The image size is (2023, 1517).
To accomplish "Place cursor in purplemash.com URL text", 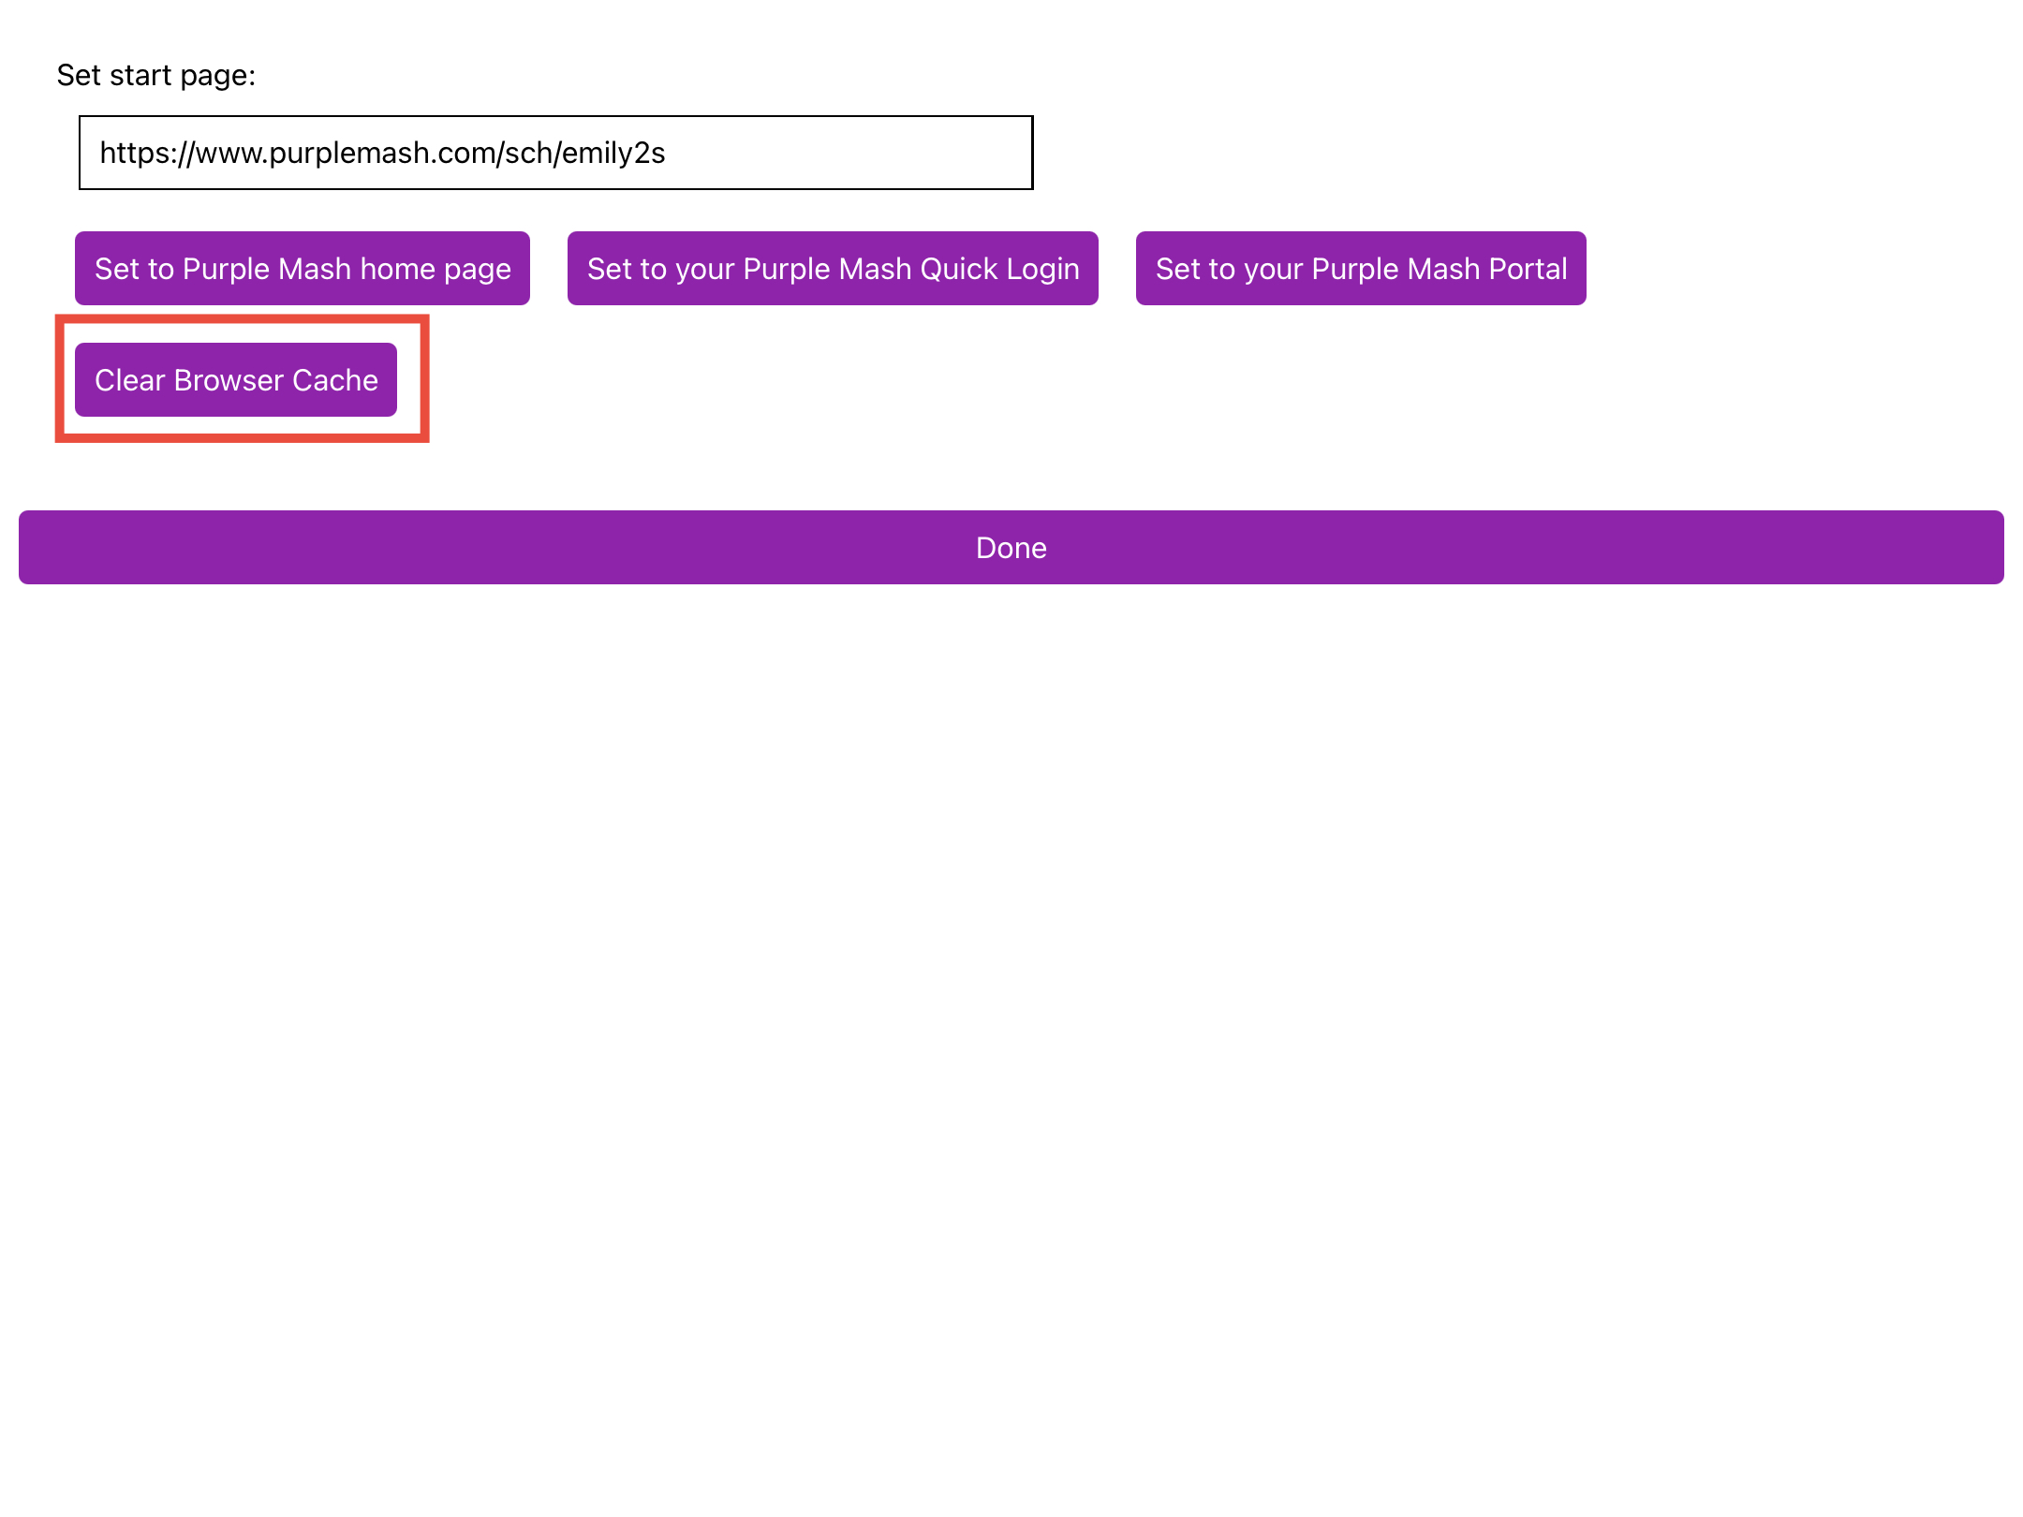I will [382, 153].
